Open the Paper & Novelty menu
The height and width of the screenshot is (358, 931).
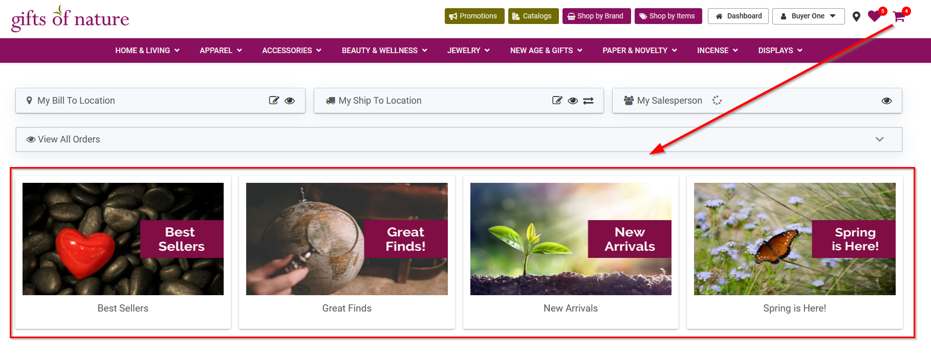tap(640, 51)
